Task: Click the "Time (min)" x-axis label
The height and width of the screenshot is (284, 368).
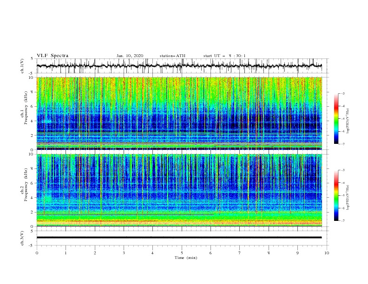Action: tap(186, 258)
